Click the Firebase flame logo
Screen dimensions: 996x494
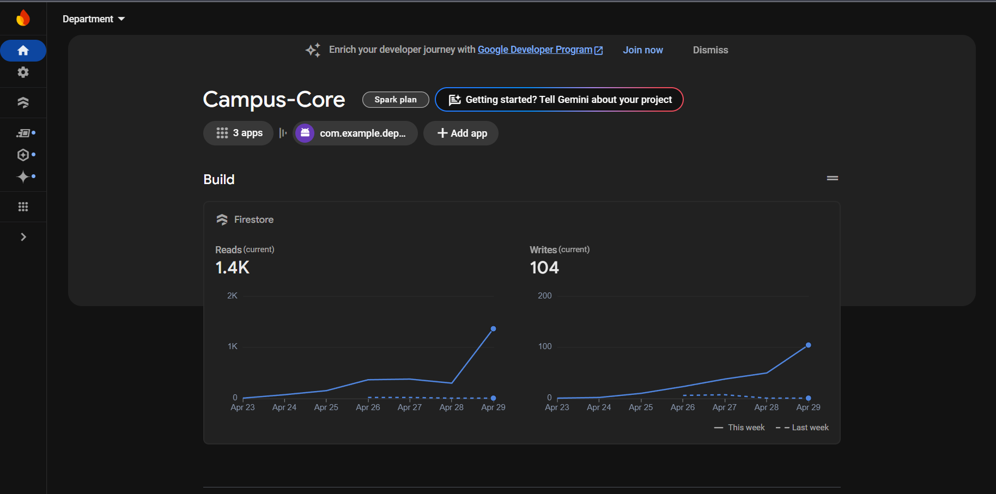(x=23, y=18)
